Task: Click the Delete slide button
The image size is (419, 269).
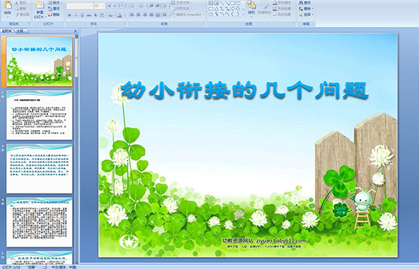Action: (x=54, y=15)
